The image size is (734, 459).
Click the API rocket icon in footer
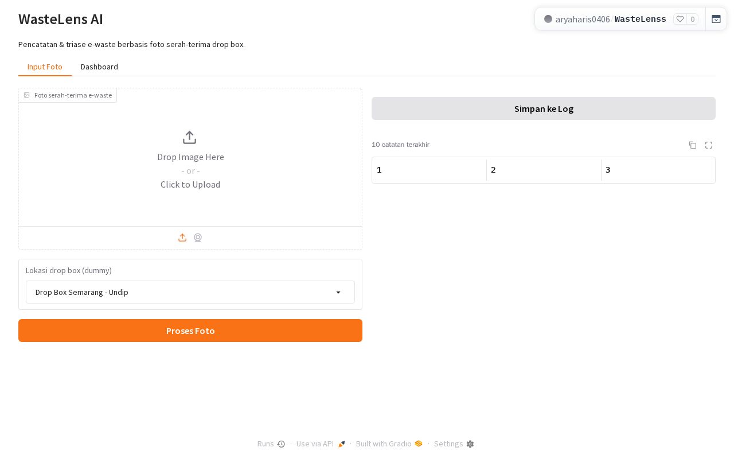[x=342, y=444]
